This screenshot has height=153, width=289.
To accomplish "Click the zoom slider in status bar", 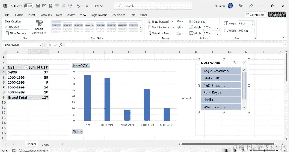I will pyautogui.click(x=265, y=151).
